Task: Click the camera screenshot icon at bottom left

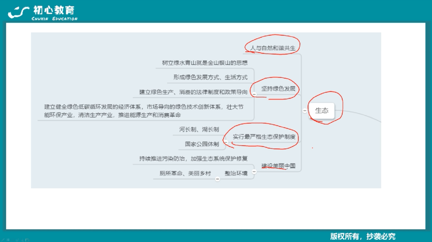Action: (27, 239)
